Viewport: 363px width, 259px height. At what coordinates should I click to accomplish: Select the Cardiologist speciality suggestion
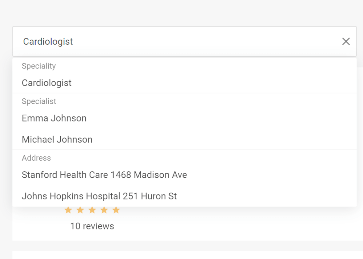point(47,83)
